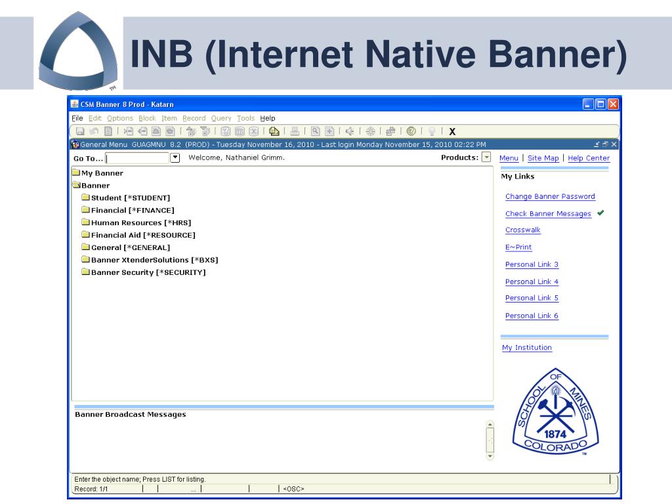Open the Go To dropdown arrow
Viewport: 672px width, 504px height.
175,157
